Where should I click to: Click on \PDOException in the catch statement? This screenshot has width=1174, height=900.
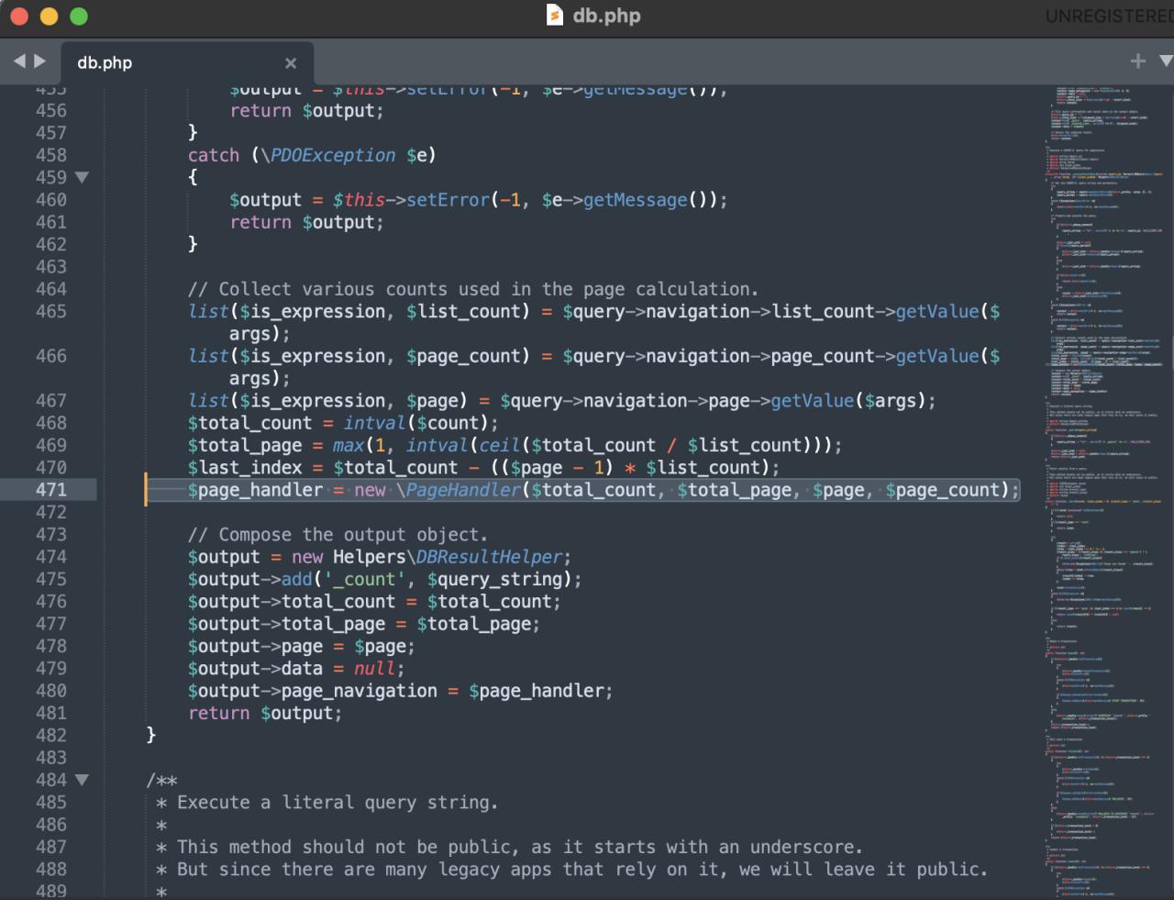(x=327, y=155)
